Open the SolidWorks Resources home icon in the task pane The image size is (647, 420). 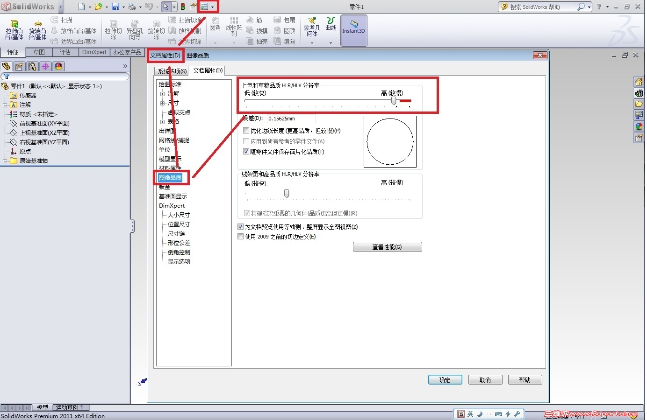639,82
